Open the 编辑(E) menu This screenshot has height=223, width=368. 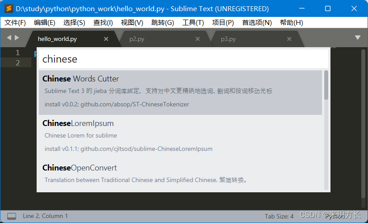pos(44,23)
